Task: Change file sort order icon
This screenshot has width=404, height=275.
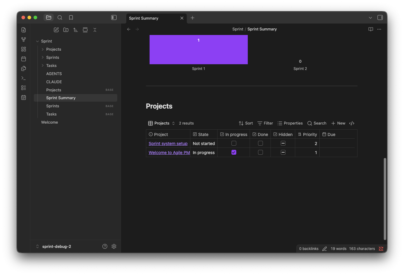Action: (x=76, y=30)
